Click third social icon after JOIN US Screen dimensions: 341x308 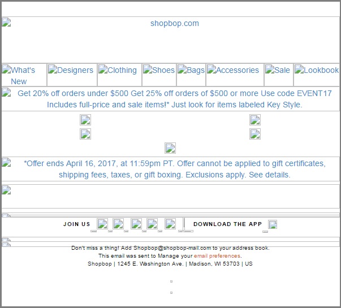click(x=136, y=224)
